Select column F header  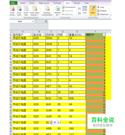click(x=95, y=32)
